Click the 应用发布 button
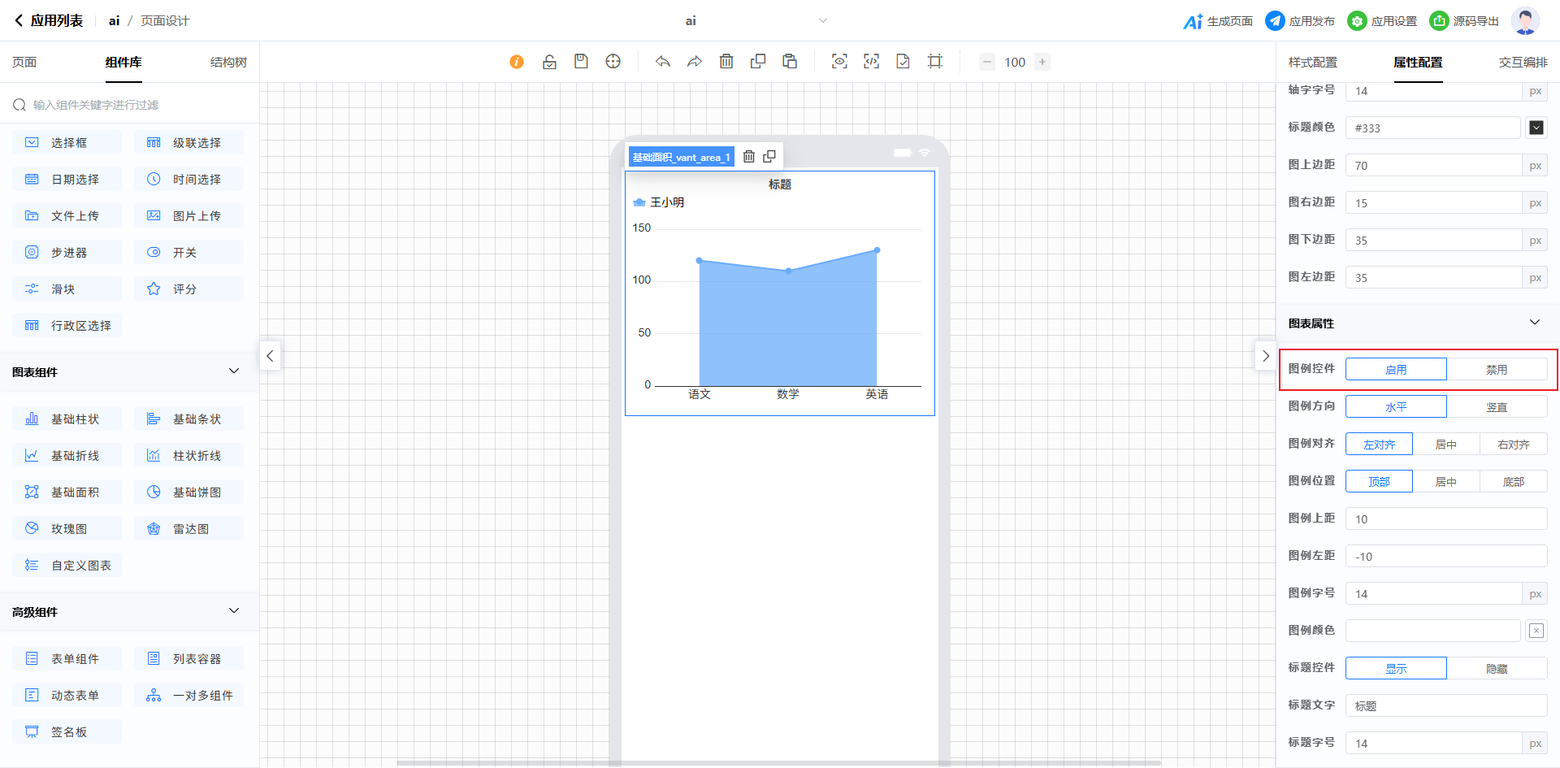 (x=1300, y=21)
